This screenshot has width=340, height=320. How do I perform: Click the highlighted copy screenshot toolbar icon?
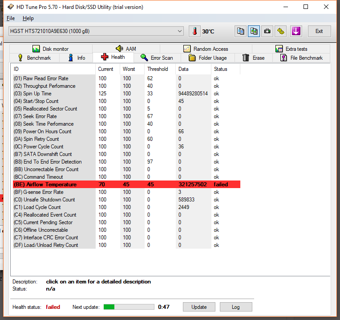coord(254,31)
